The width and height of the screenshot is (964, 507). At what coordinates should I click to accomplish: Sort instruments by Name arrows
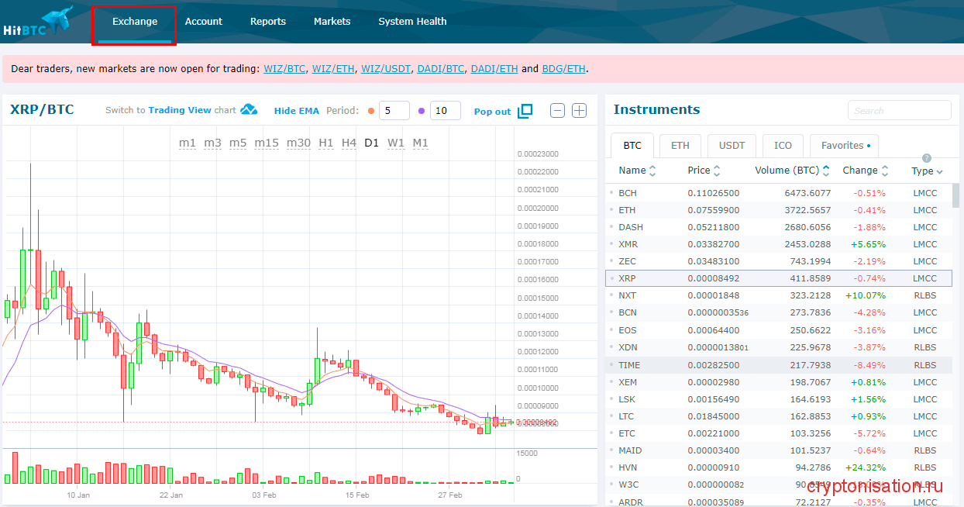[x=652, y=171]
